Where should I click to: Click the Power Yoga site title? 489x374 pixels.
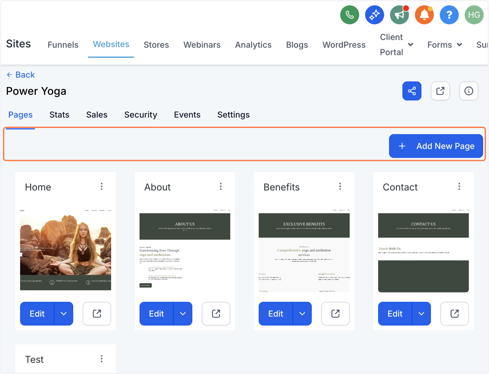coord(36,91)
